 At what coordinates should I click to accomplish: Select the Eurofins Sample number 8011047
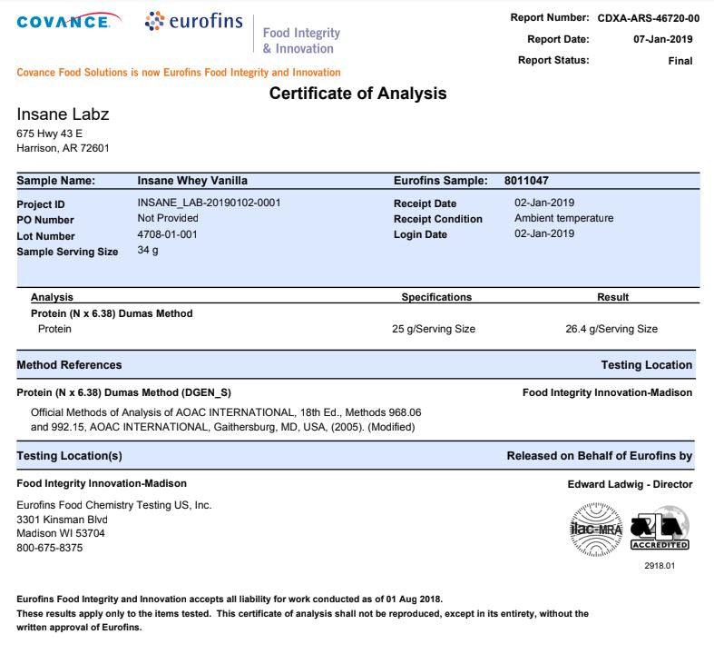(526, 181)
